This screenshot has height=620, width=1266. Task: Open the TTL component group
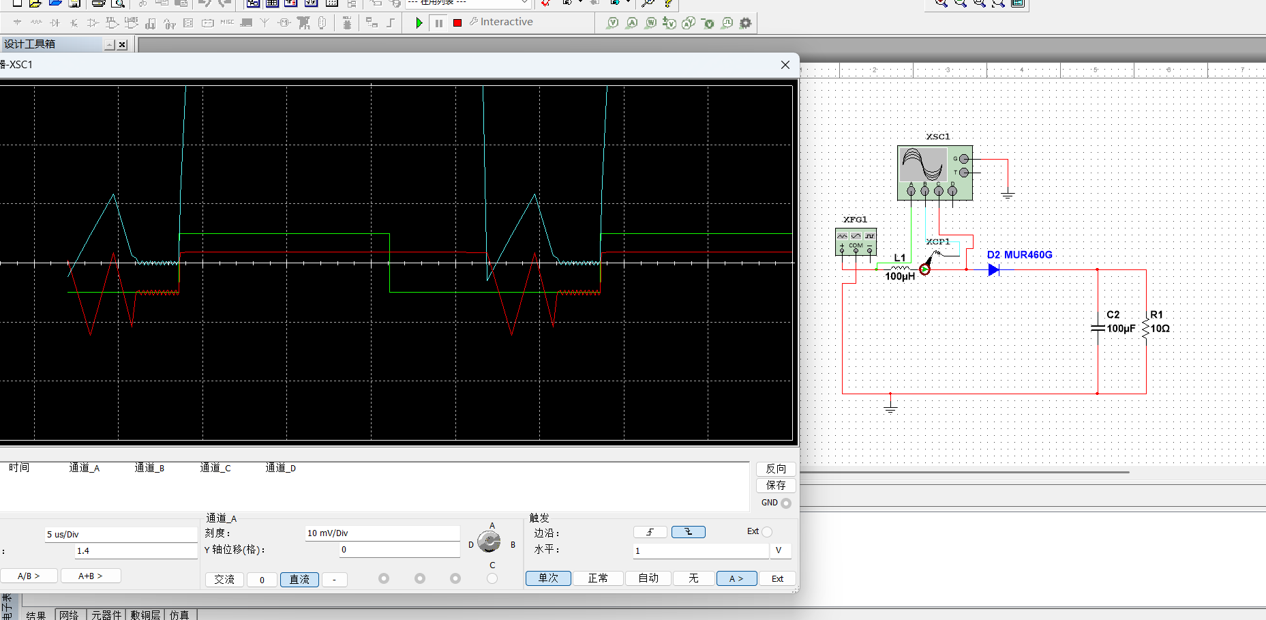(112, 23)
